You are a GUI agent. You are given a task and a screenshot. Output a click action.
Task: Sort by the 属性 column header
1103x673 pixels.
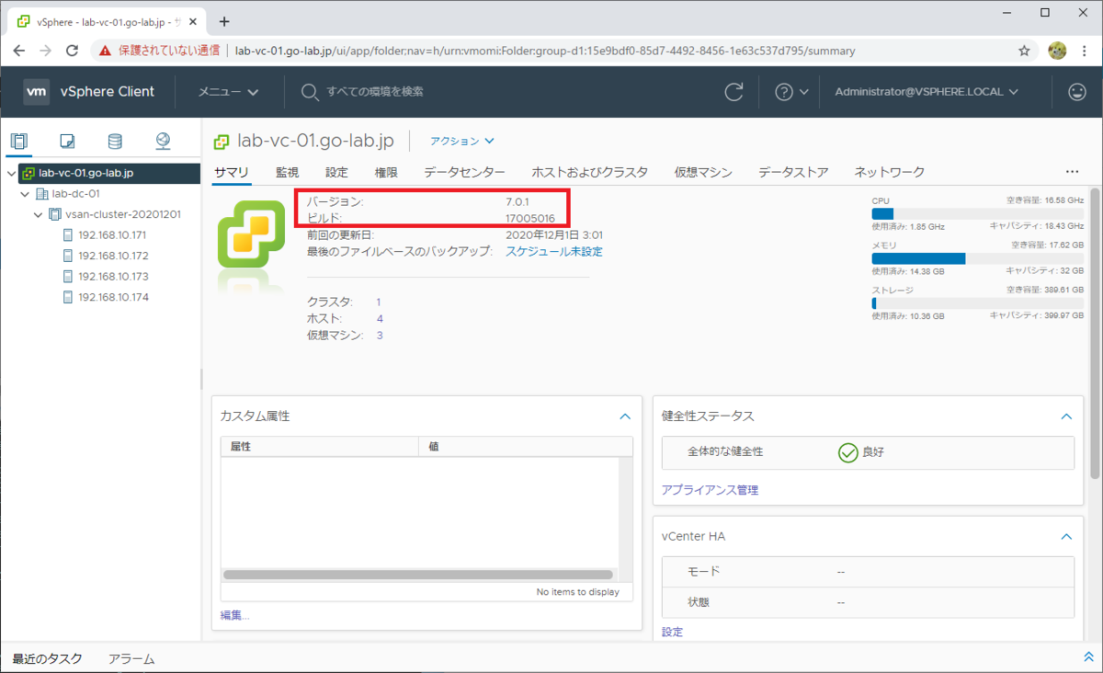[x=319, y=446]
